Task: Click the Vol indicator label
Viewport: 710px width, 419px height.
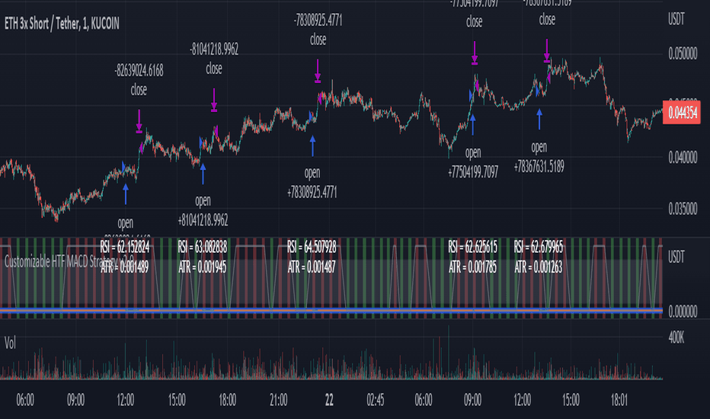Action: click(10, 343)
